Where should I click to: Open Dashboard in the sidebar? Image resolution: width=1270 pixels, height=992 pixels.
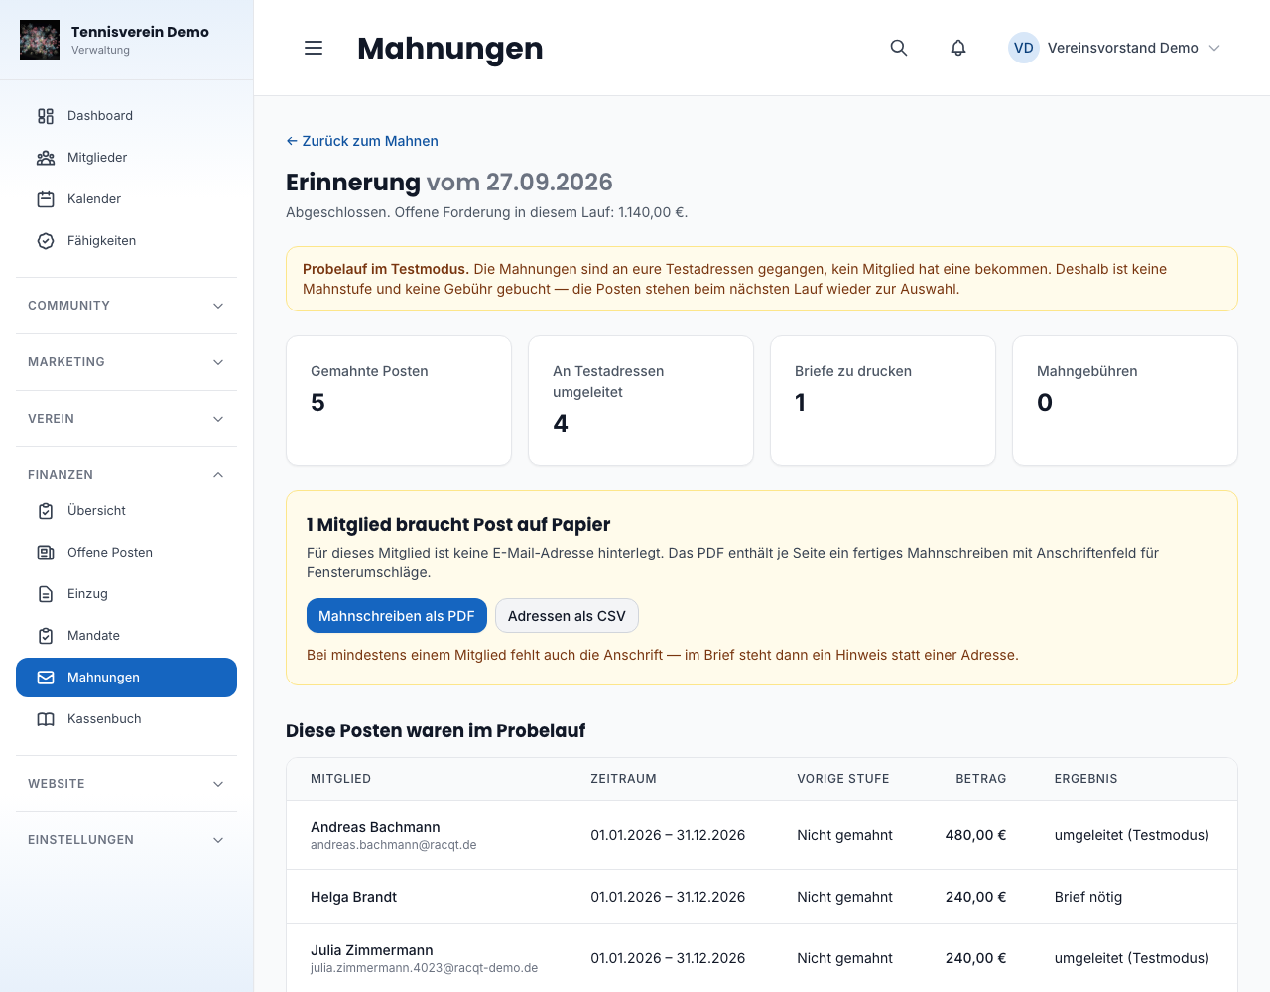tap(126, 116)
